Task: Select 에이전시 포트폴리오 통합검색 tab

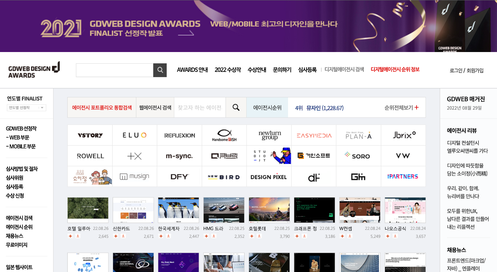Action: click(x=102, y=107)
